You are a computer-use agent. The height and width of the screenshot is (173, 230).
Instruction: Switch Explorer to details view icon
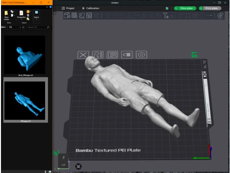coord(46,172)
